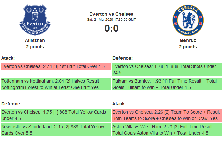
Task: Click Alimzhan's Atack section heading
Action: tap(8, 58)
